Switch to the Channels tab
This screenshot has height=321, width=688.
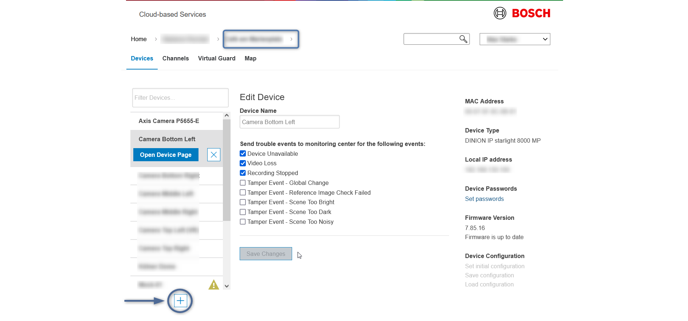coord(176,58)
